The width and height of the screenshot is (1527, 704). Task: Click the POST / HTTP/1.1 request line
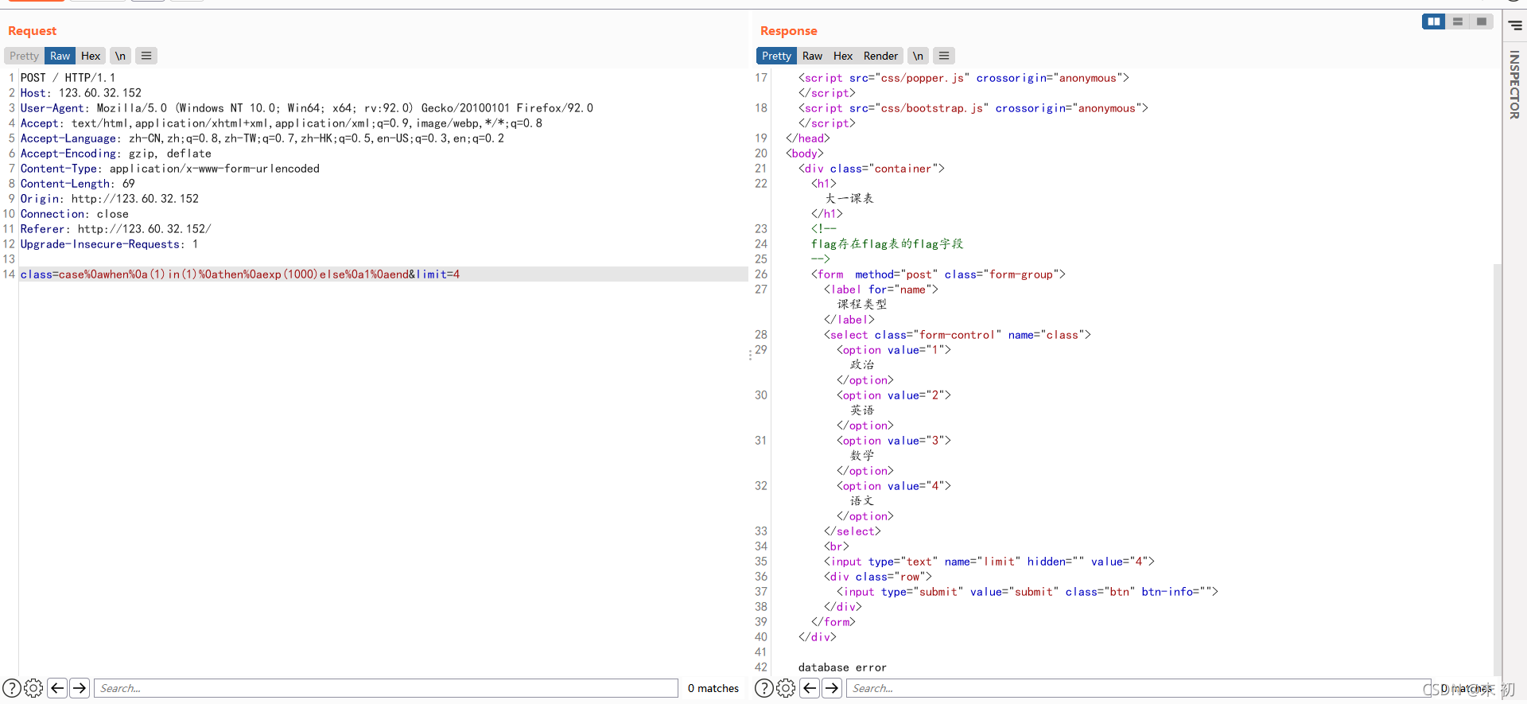(x=68, y=78)
